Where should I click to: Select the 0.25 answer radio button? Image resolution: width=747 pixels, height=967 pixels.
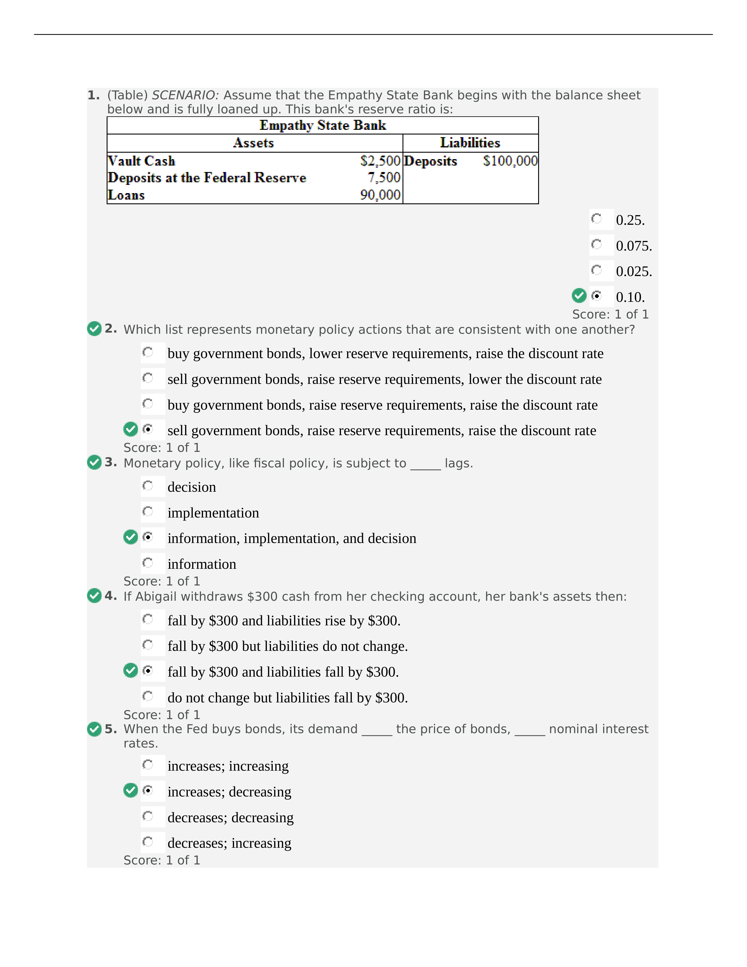[x=596, y=219]
